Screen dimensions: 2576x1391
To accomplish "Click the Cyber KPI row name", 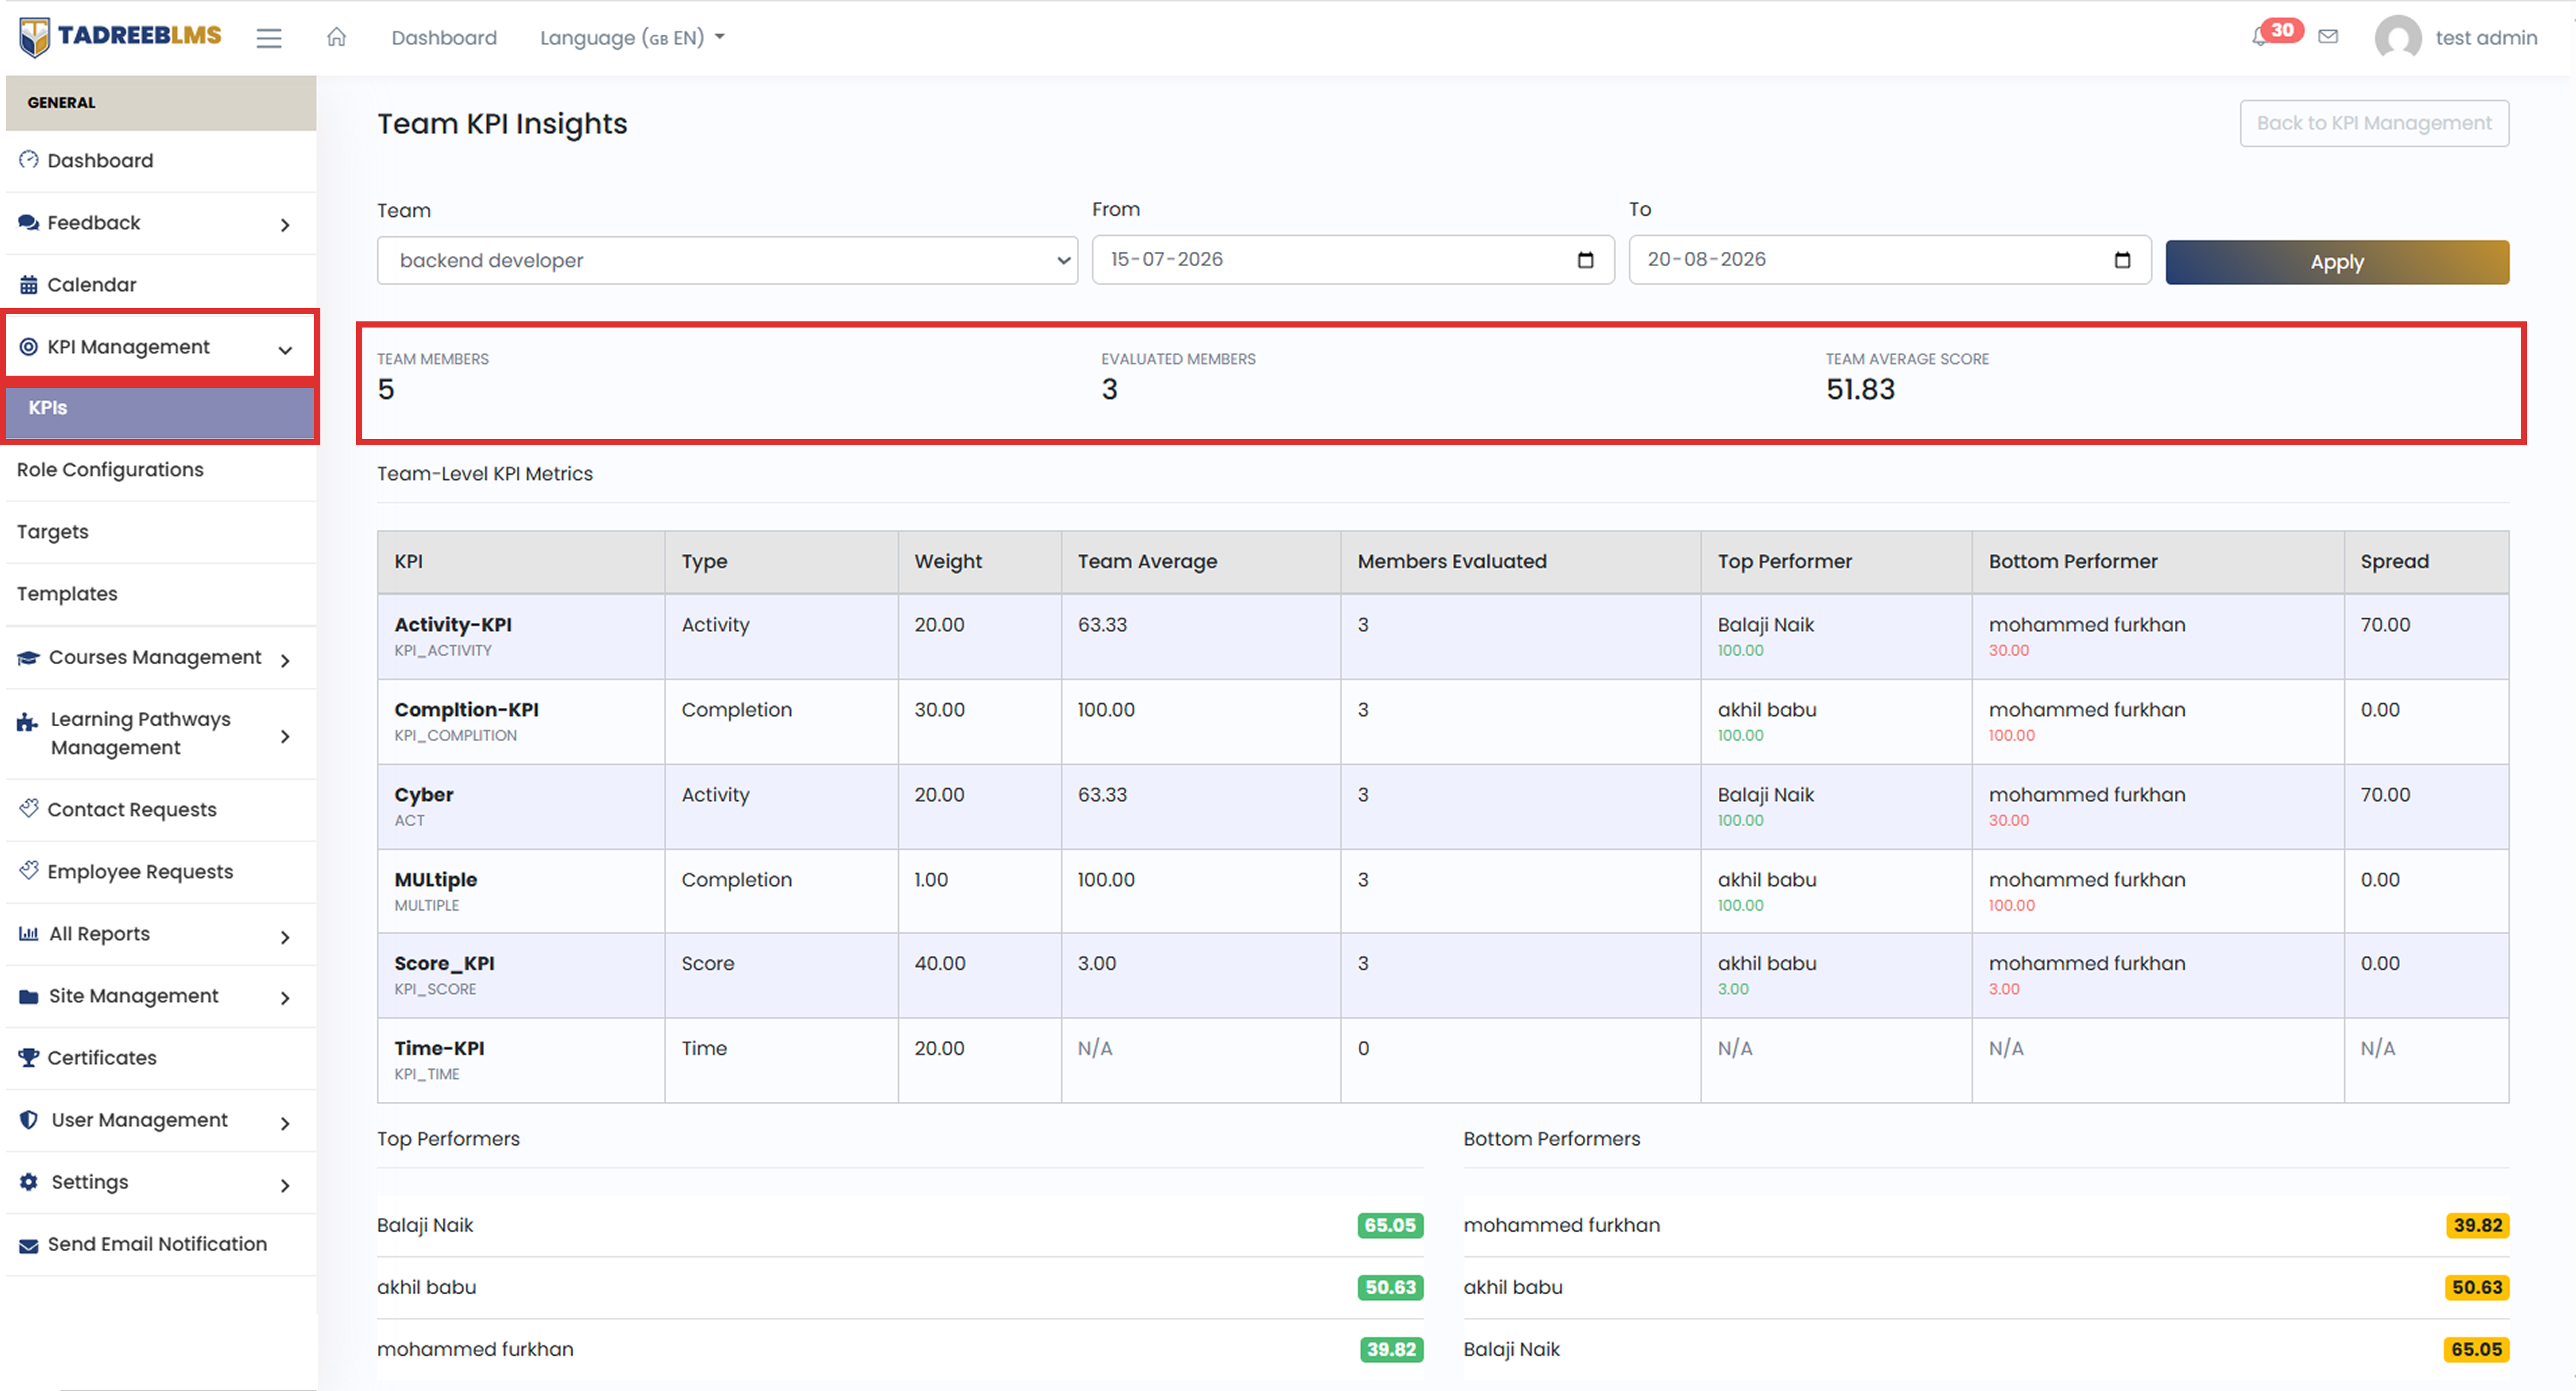I will point(423,794).
